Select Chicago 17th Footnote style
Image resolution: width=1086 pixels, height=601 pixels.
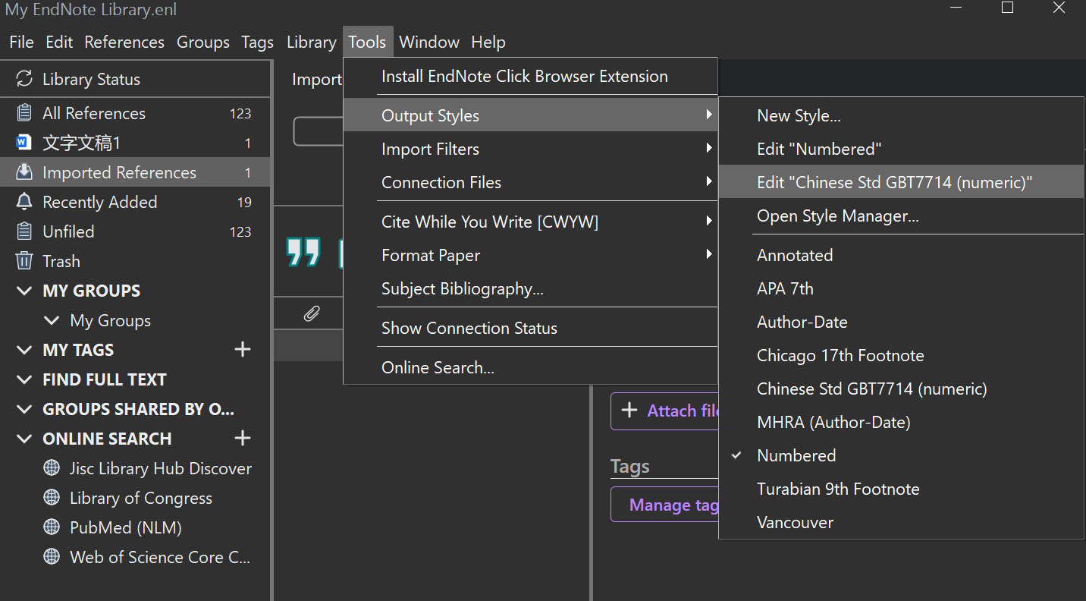pyautogui.click(x=901, y=355)
